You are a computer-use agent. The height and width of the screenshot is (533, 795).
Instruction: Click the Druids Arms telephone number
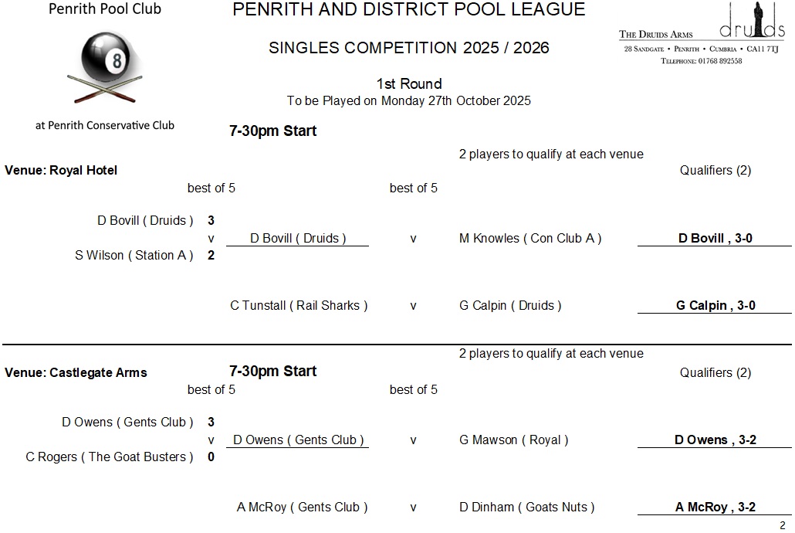(x=701, y=61)
